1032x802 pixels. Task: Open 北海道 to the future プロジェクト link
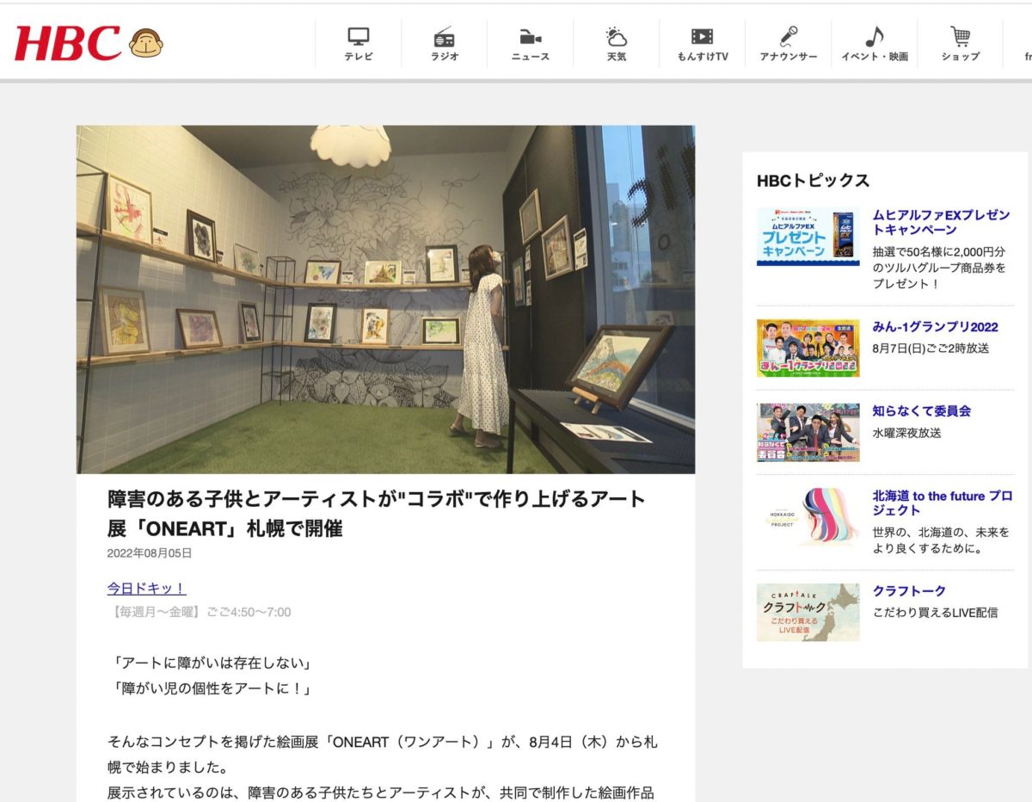click(943, 503)
